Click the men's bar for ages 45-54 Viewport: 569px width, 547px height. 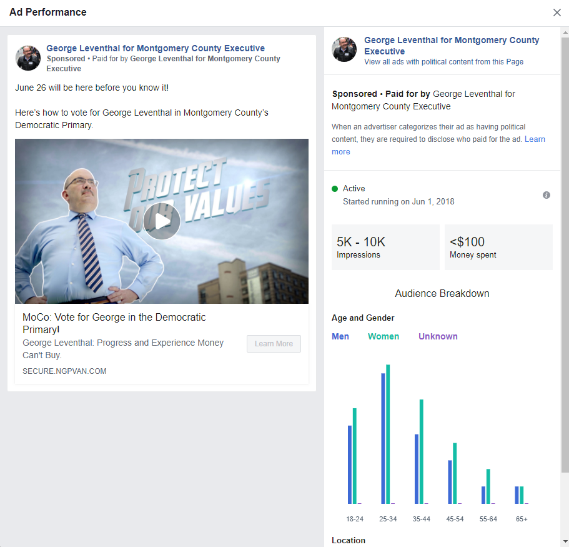pyautogui.click(x=450, y=482)
